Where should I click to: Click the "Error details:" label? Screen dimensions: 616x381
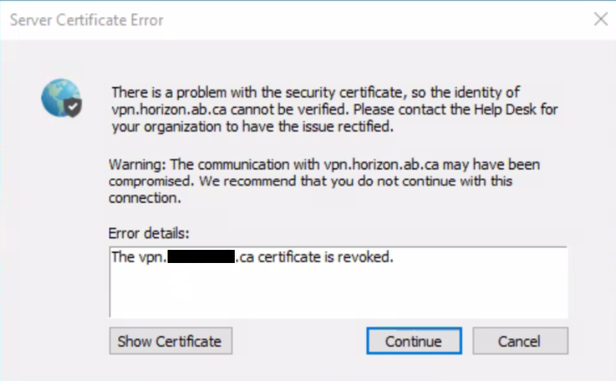pyautogui.click(x=149, y=233)
